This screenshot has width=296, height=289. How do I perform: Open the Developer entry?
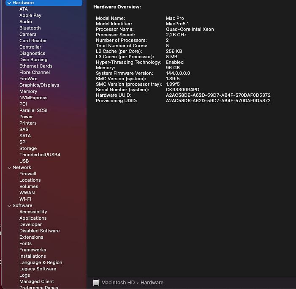click(x=30, y=225)
